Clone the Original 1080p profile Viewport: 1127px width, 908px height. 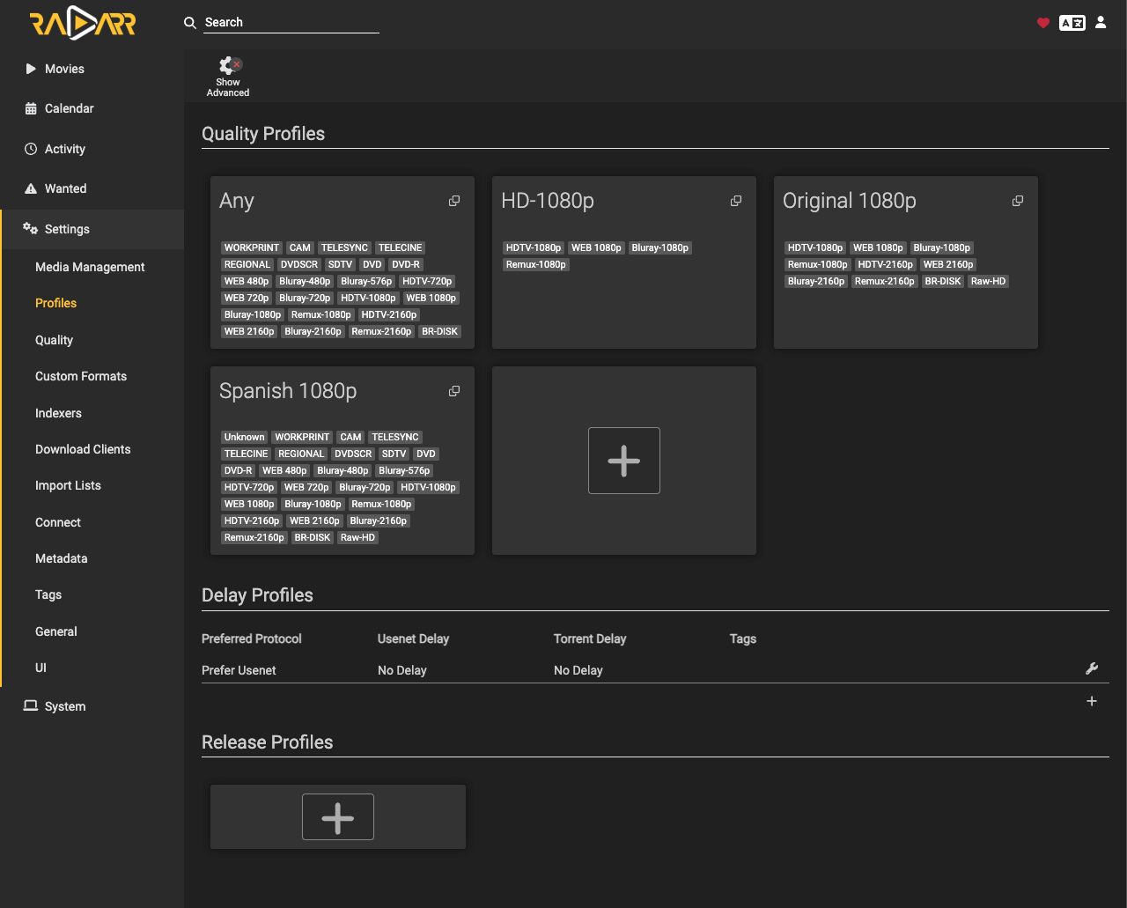coord(1018,201)
